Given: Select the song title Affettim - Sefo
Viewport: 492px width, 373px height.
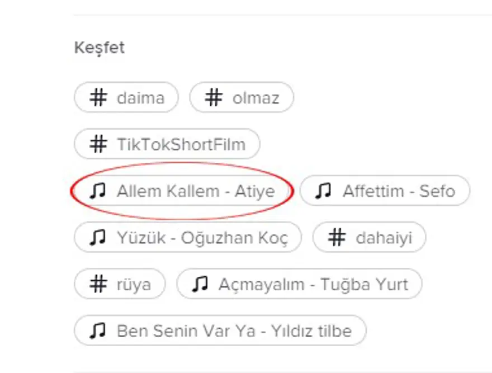Looking at the screenshot, I should tap(399, 191).
